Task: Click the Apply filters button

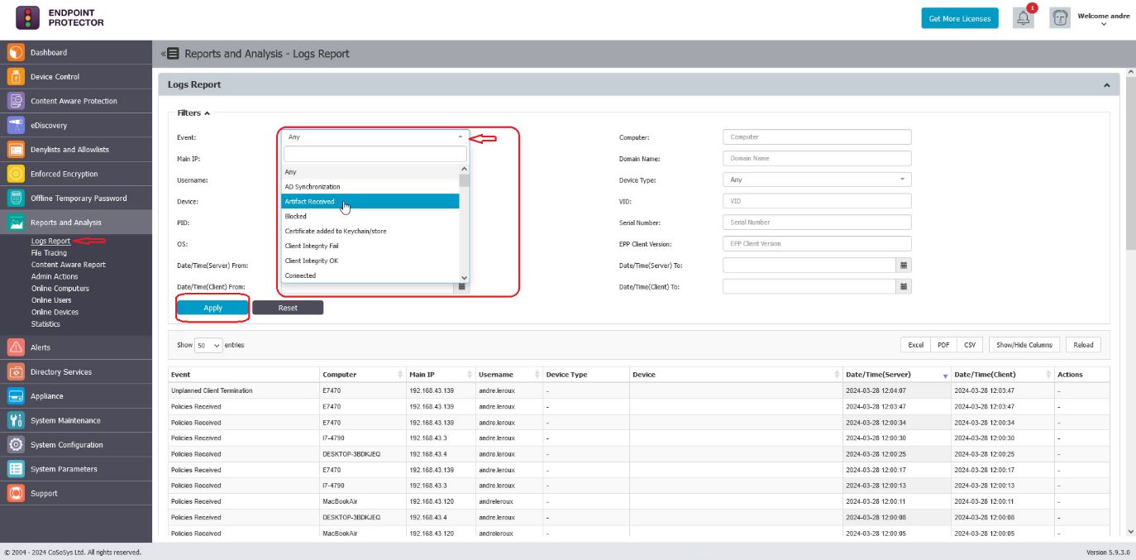Action: point(212,308)
